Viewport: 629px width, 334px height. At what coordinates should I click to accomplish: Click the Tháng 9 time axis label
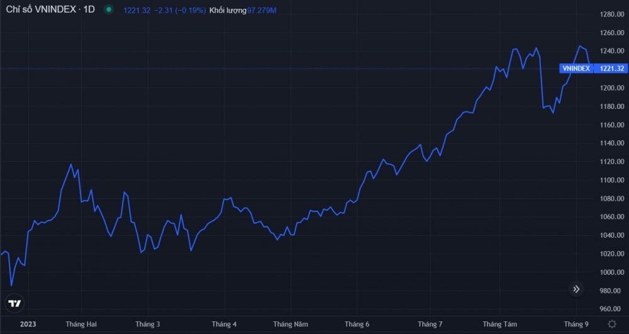click(576, 324)
